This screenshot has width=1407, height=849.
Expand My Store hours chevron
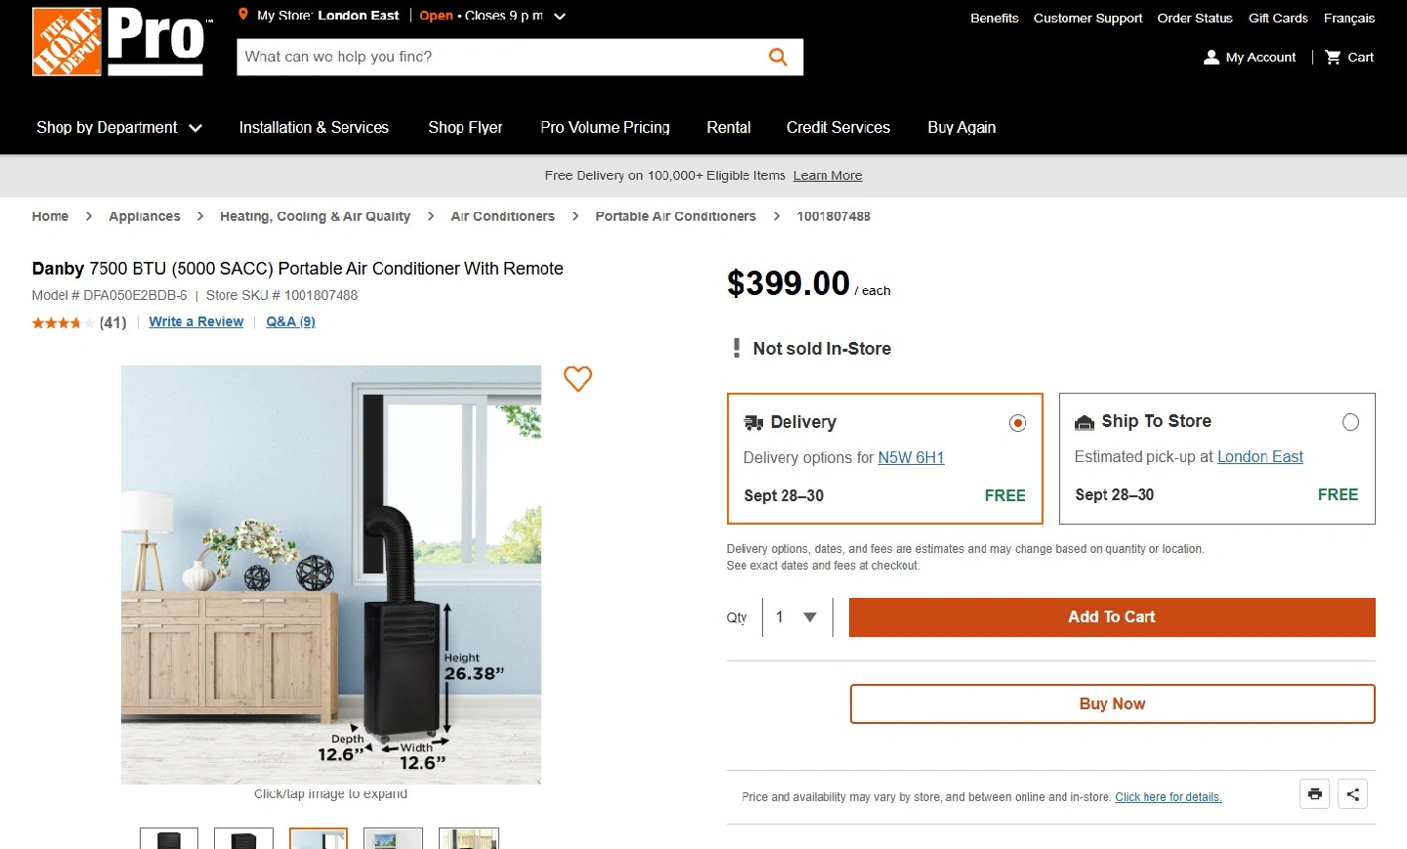pos(560,17)
